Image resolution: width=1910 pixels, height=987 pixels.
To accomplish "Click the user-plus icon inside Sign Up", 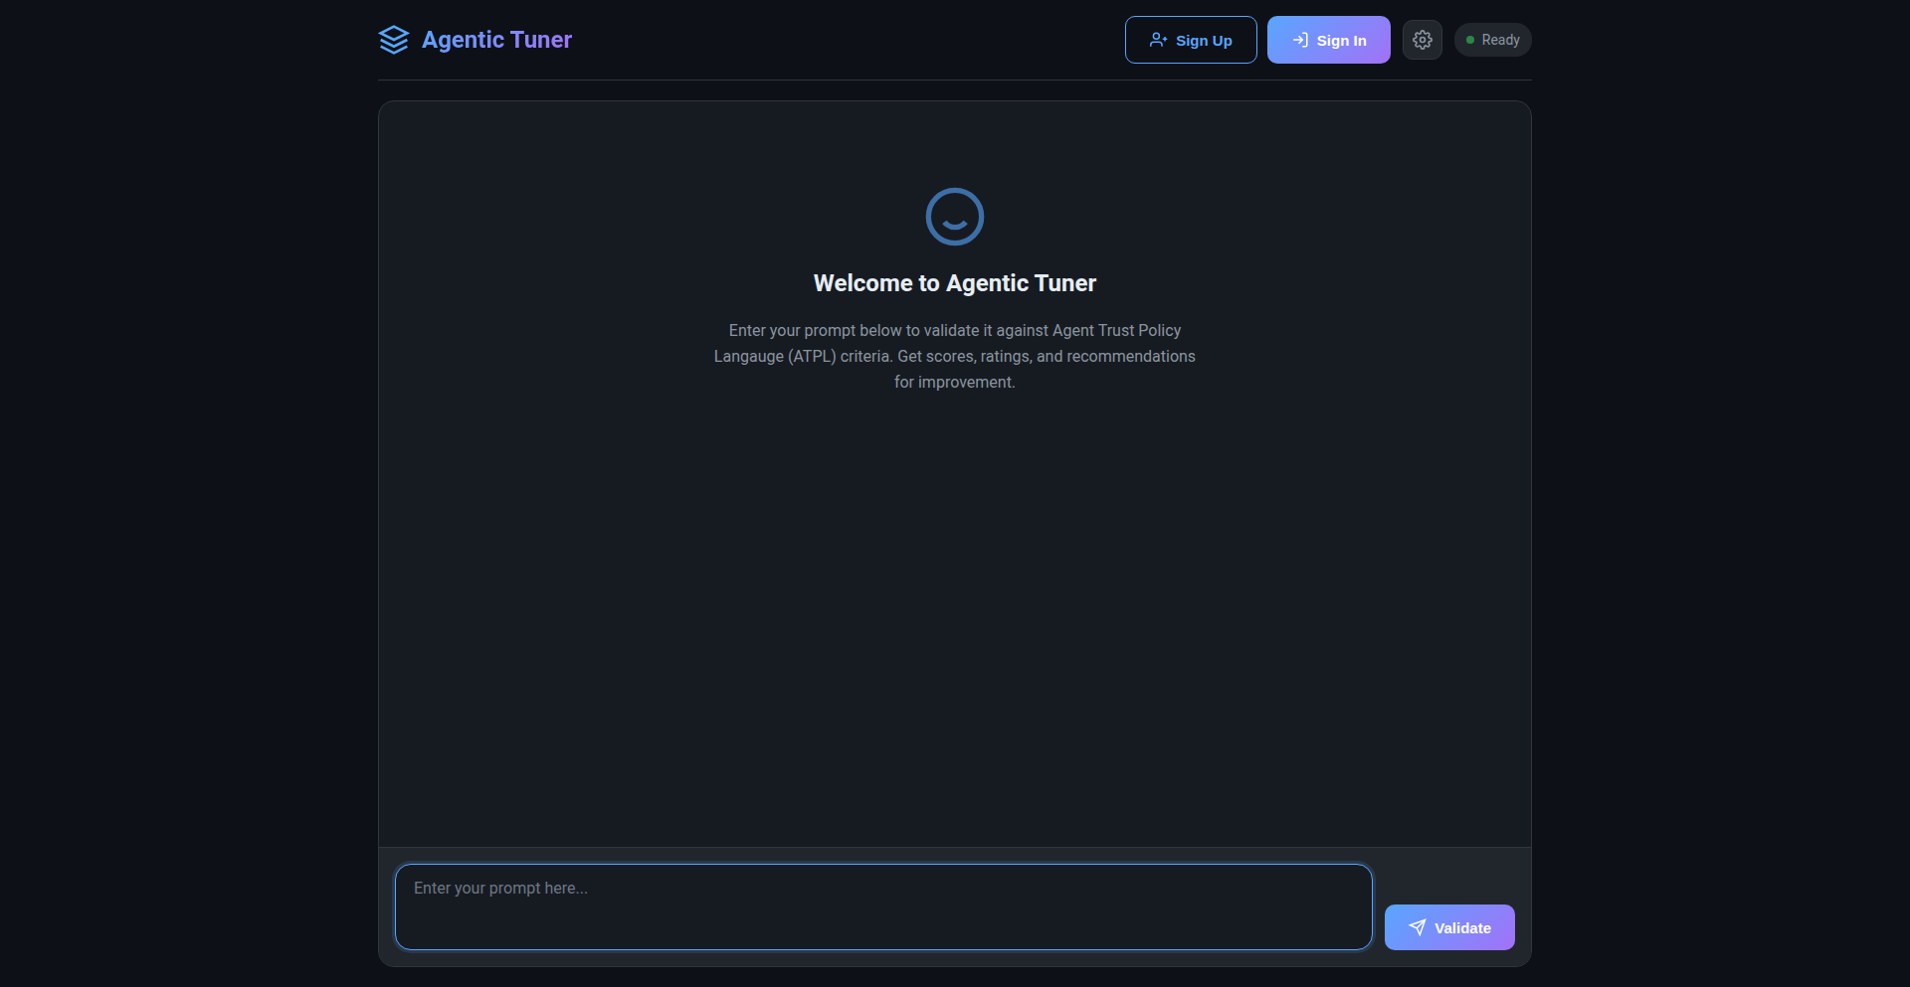I will tap(1158, 40).
